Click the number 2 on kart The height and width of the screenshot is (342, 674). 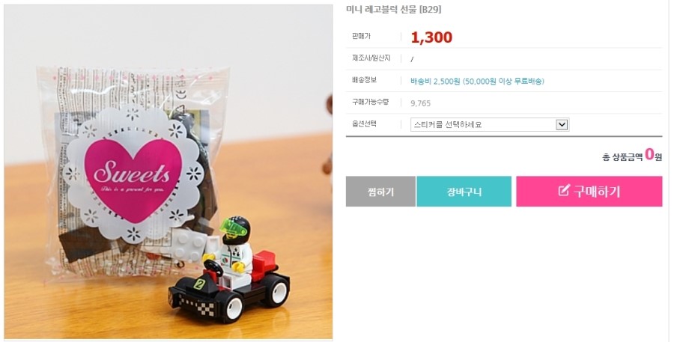[199, 284]
